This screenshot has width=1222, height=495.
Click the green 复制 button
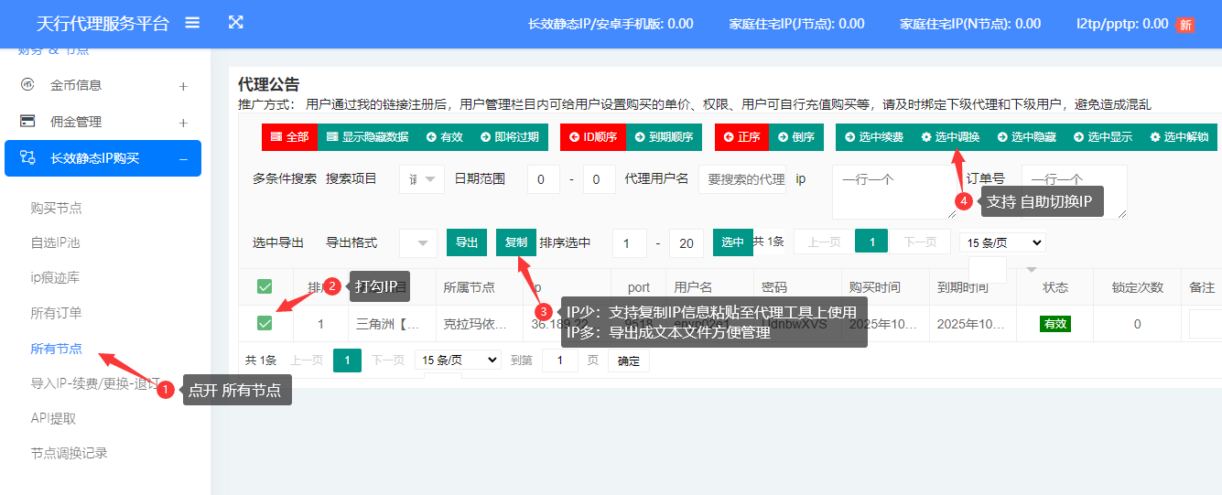516,242
